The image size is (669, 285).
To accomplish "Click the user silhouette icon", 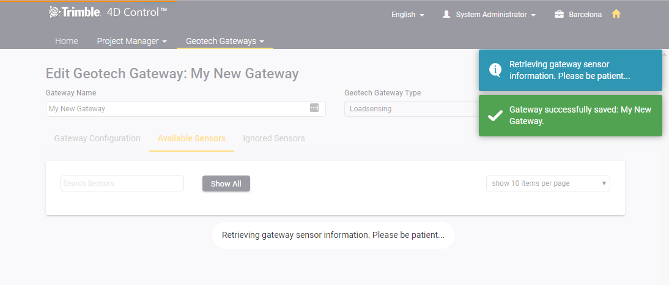I will [x=446, y=15].
